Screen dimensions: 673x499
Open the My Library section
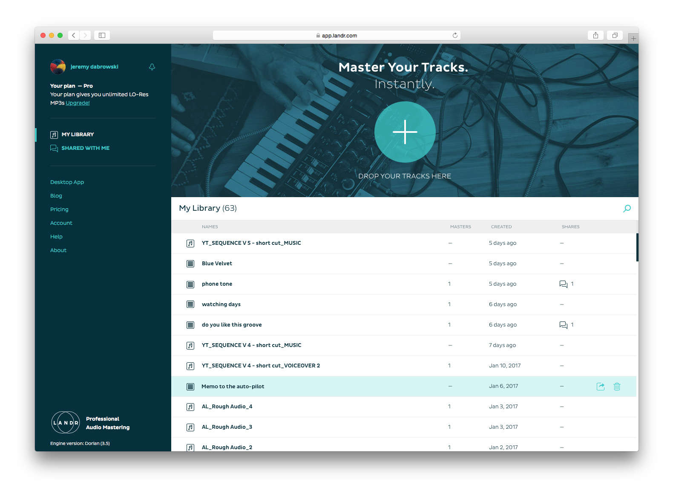(78, 135)
